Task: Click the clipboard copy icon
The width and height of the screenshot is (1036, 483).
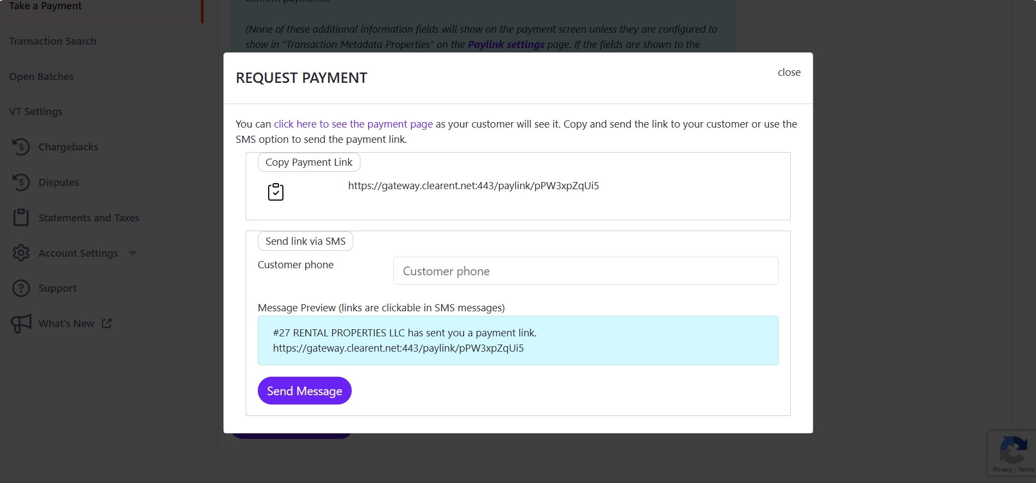Action: (x=276, y=192)
